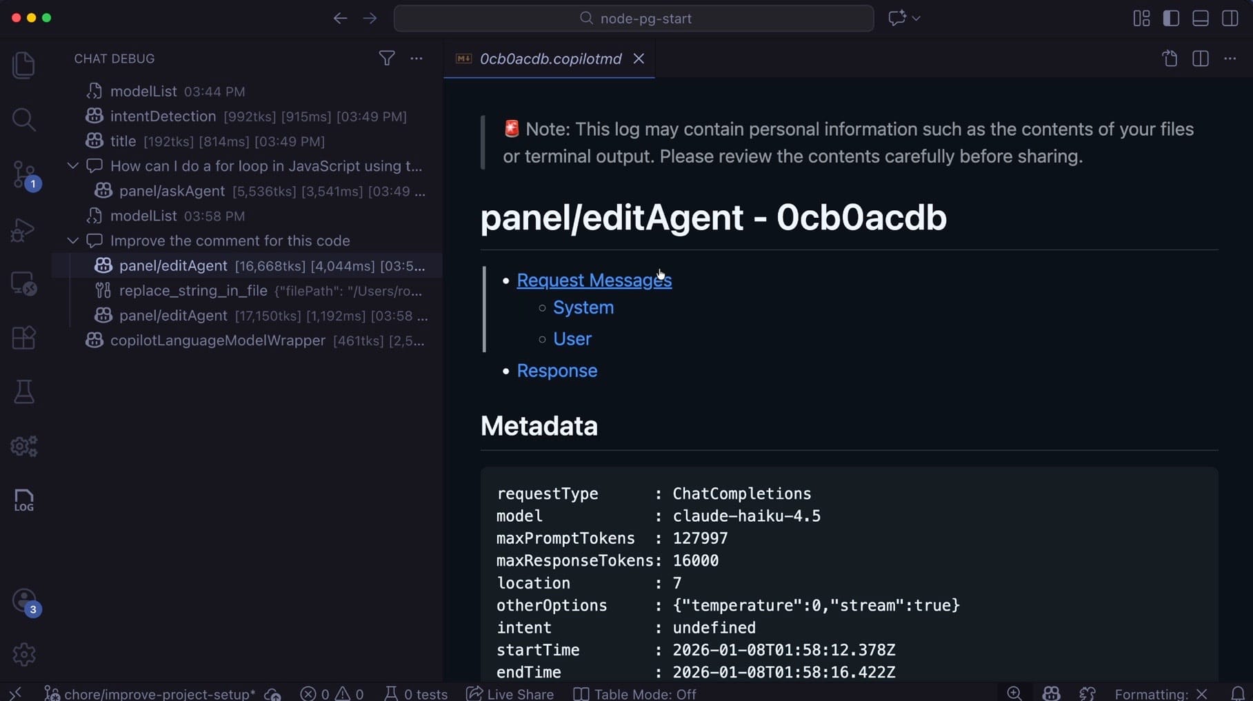Open the Search view
This screenshot has height=701, width=1253.
tap(24, 120)
